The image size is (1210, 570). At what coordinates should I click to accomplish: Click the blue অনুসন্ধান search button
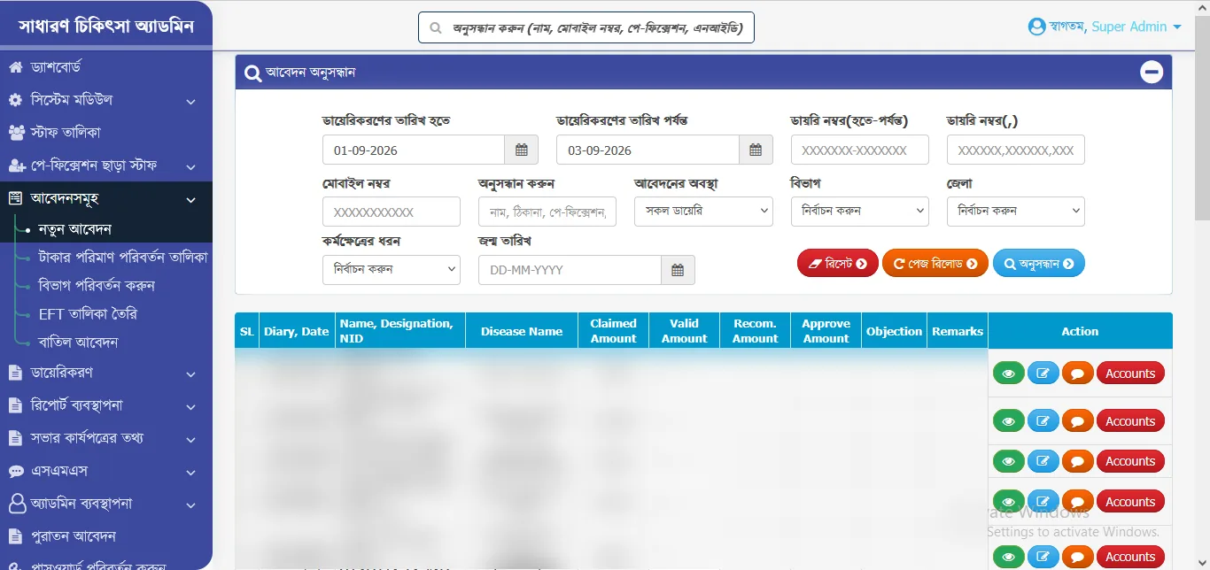coord(1039,264)
